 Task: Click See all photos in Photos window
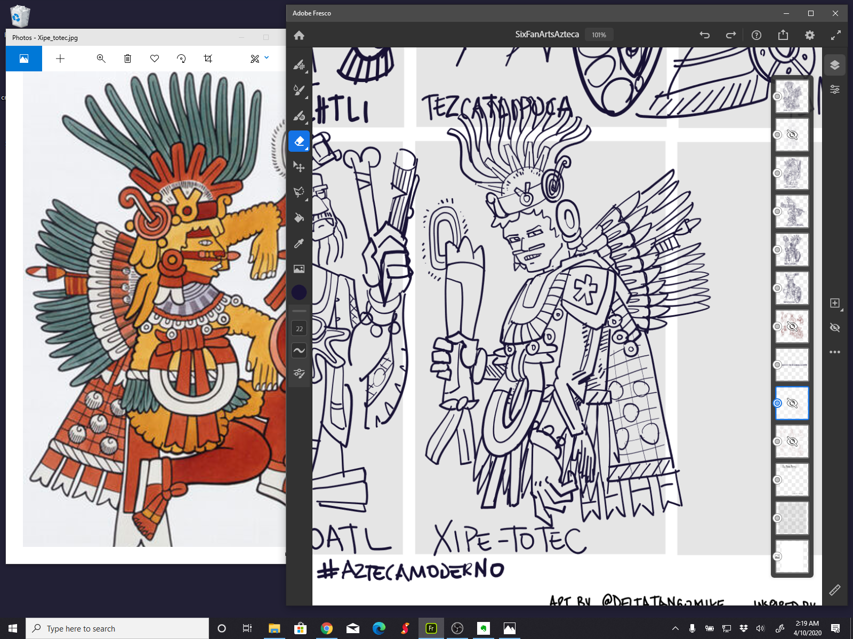(24, 59)
